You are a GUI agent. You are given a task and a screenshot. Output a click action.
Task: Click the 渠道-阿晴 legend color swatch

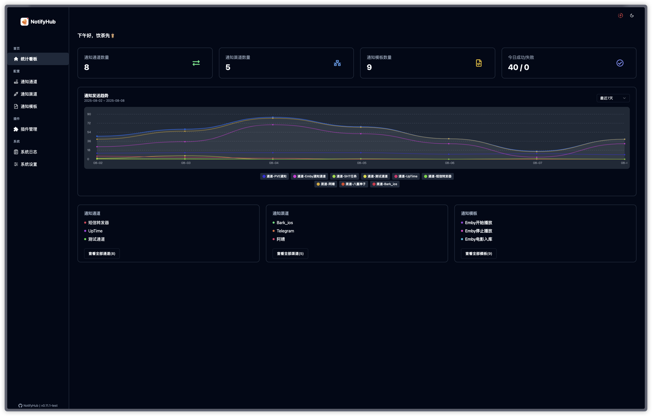click(x=318, y=184)
